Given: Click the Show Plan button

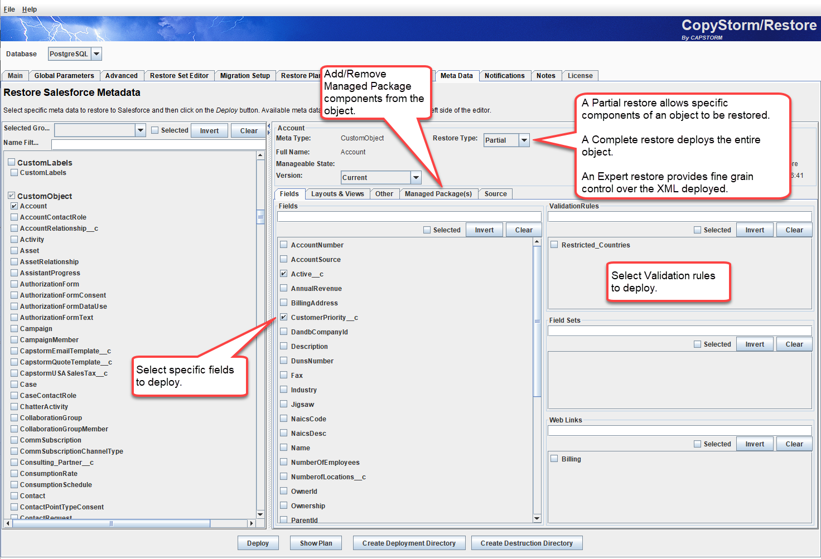Looking at the screenshot, I should (316, 543).
